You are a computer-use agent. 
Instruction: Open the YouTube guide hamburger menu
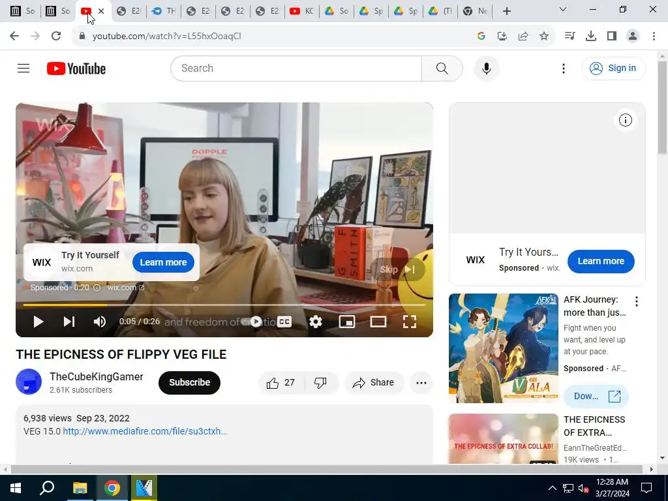tap(23, 68)
